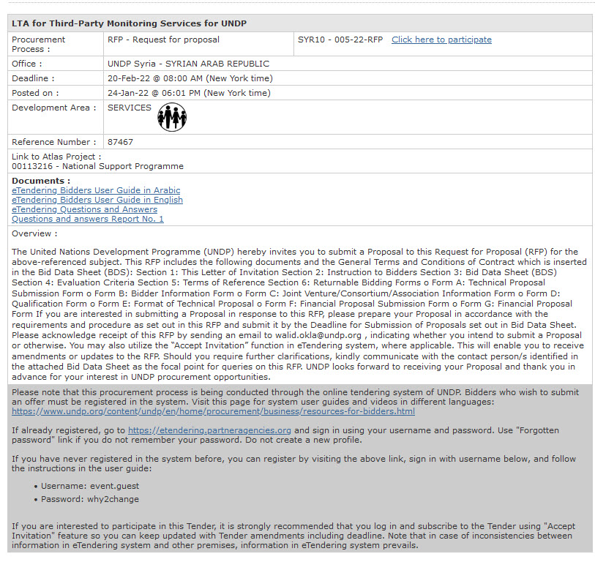
Task: Click the posted on date 24-Jan-22 value
Action: [190, 93]
